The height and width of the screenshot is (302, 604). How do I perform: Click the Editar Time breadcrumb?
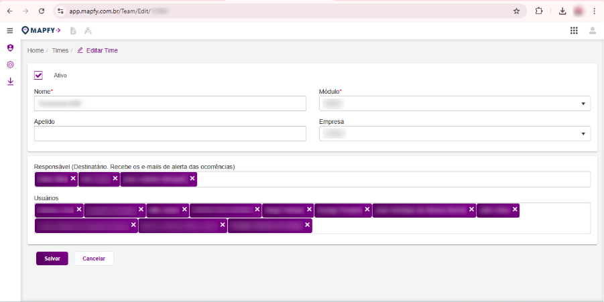click(x=97, y=50)
